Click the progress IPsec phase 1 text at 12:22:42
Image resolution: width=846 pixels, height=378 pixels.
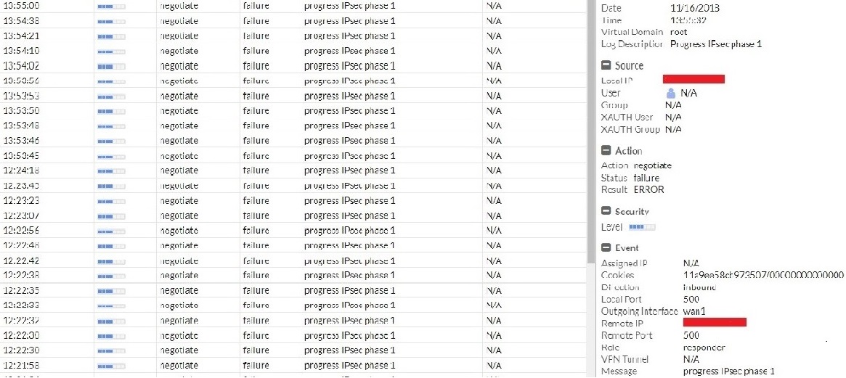(x=350, y=260)
